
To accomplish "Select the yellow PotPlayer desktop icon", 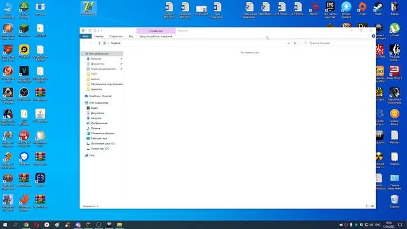I will coord(24,51).
